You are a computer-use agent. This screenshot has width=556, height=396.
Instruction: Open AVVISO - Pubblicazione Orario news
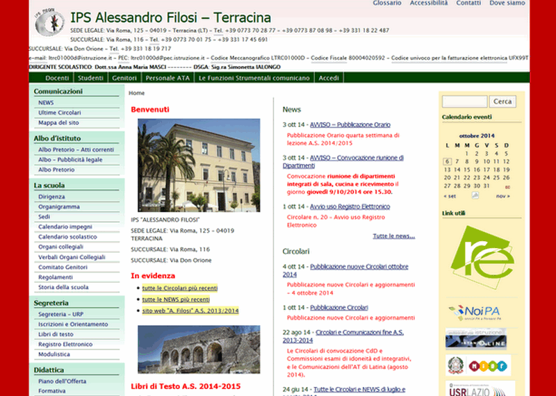[350, 125]
